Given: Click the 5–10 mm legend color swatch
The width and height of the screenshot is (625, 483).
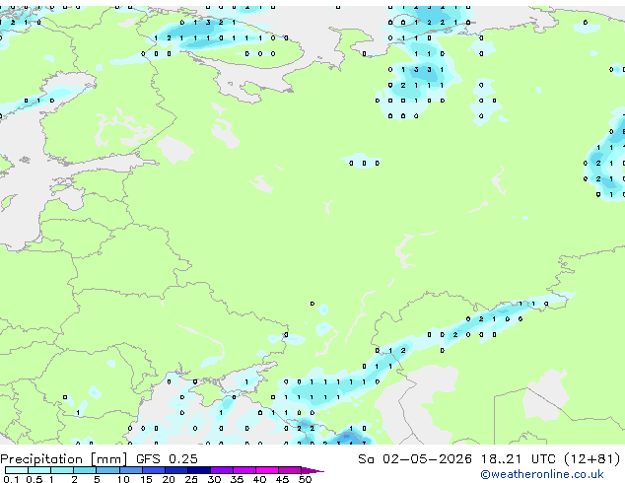Looking at the screenshot, I should pyautogui.click(x=107, y=470).
